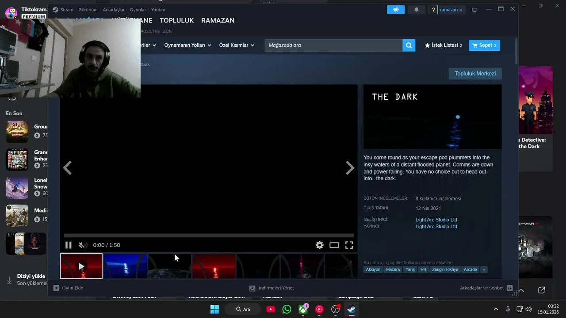Select the second red screenshot thumbnail

pos(214,266)
